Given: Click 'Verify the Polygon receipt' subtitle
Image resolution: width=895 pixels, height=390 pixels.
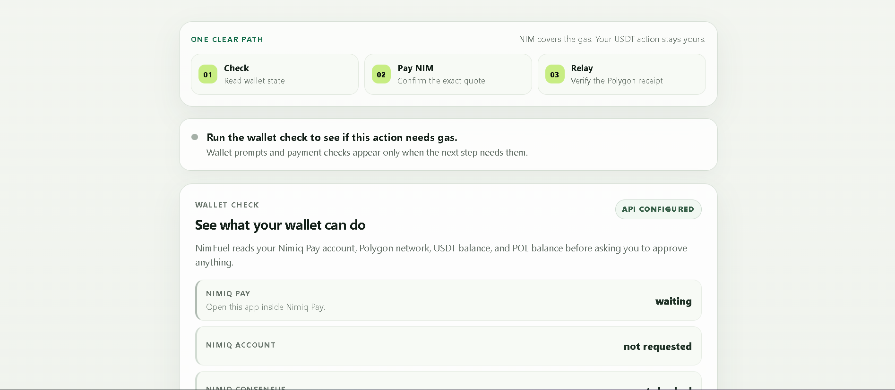Looking at the screenshot, I should pos(617,81).
